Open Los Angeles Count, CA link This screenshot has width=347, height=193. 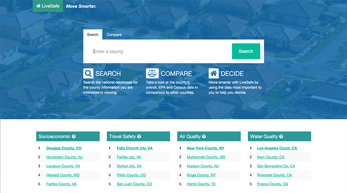[x=277, y=148]
